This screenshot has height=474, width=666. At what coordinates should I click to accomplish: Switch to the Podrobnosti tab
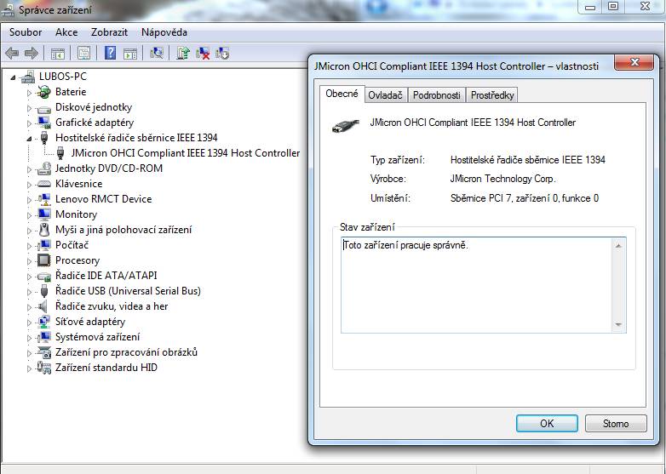click(436, 95)
